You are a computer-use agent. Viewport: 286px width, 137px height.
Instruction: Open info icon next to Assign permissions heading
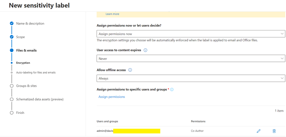(x=172, y=90)
